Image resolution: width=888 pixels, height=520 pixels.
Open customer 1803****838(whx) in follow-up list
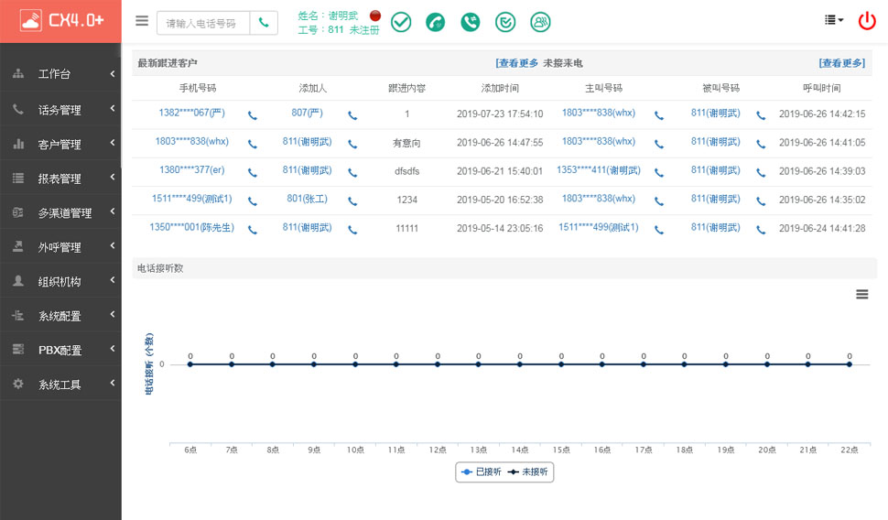tap(191, 141)
